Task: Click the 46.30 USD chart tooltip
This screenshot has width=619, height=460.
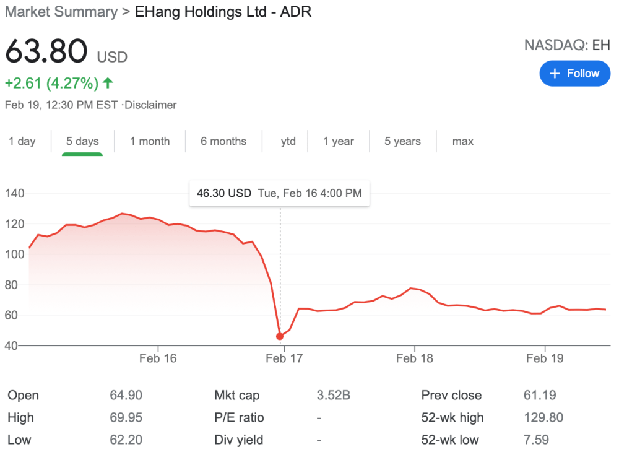Action: click(279, 193)
